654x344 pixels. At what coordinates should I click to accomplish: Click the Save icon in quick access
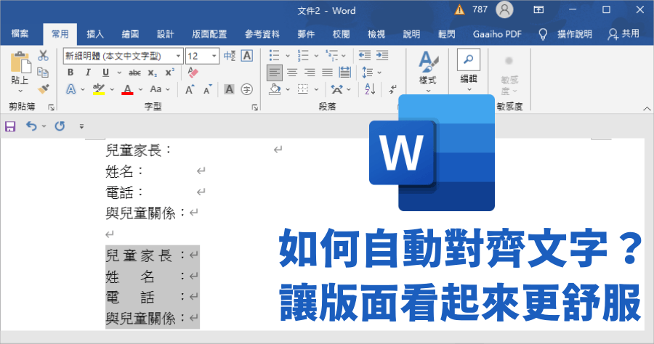[x=10, y=126]
